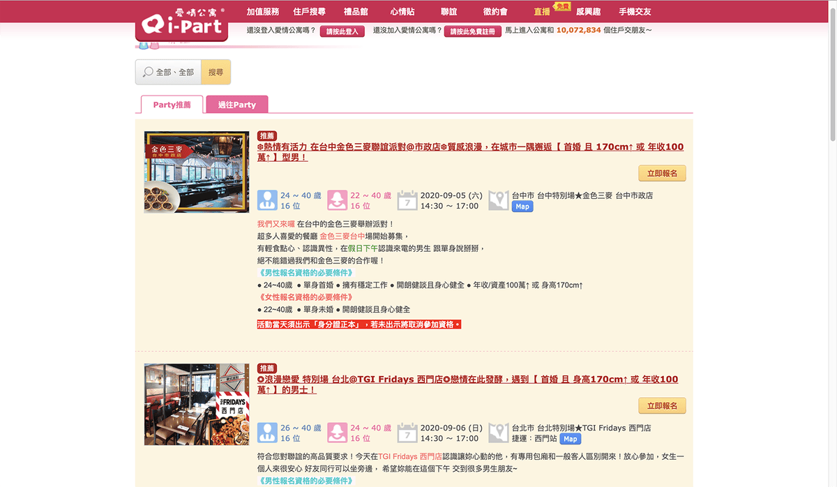This screenshot has width=837, height=487.
Task: Select the 2020-09-05 (六) date text
Action: [x=451, y=195]
